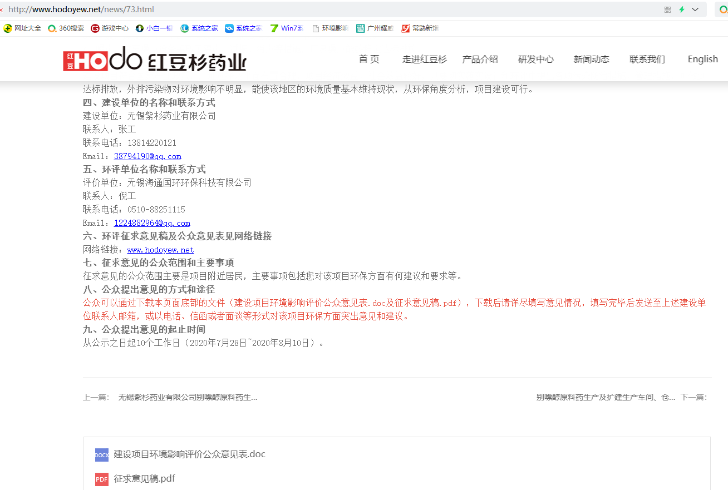Click the text 联系人：张工
Viewport: 728px width, 490px height.
[110, 129]
